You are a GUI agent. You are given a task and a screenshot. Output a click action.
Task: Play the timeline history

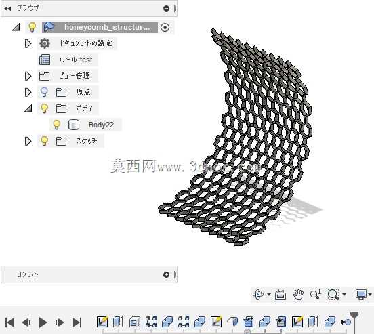[43, 322]
